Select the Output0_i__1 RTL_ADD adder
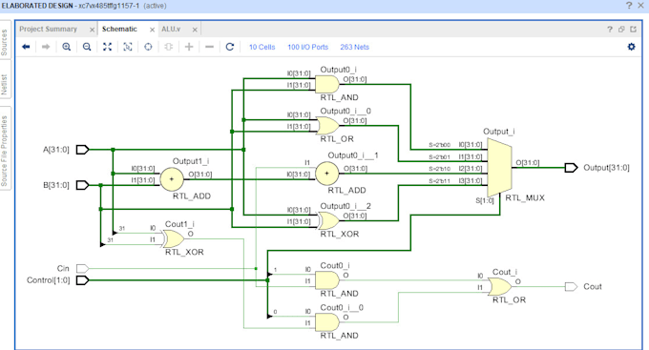Viewport: 649px width, 350px height. pos(327,174)
